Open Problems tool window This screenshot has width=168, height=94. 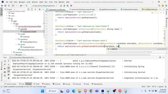46,84
